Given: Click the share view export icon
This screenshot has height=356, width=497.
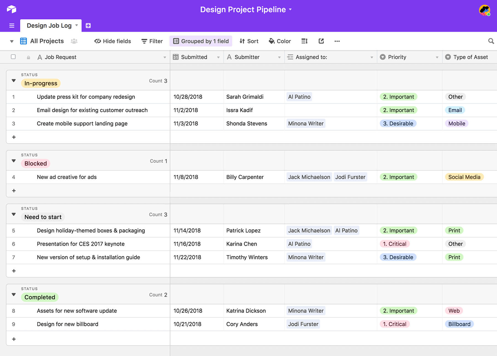Looking at the screenshot, I should [321, 41].
